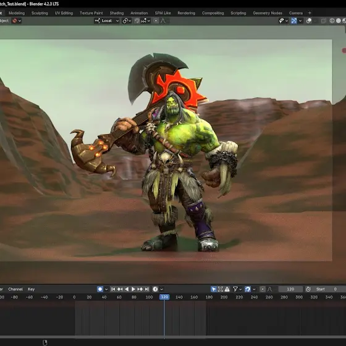Click the playhead marker at frame 120
This screenshot has height=346, width=346.
click(164, 297)
